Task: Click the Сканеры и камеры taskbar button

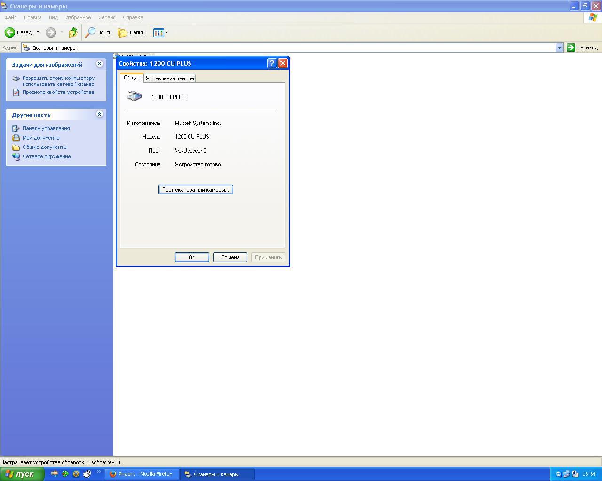Action: click(x=217, y=474)
